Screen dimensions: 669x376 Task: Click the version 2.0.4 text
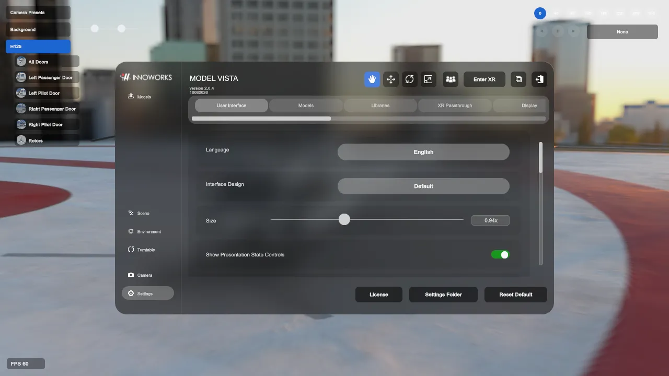point(202,88)
